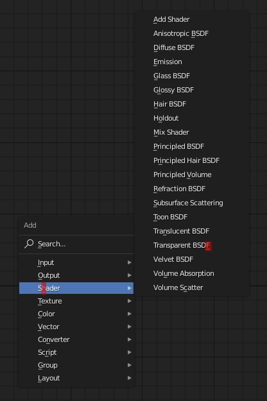This screenshot has width=267, height=401.
Task: Click the arrow next to Texture
Action: click(130, 301)
